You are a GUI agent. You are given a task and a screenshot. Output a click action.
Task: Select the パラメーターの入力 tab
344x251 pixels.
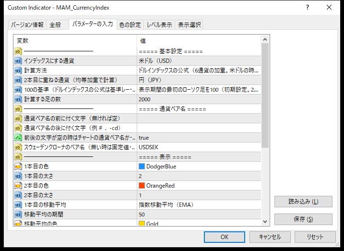click(x=93, y=24)
